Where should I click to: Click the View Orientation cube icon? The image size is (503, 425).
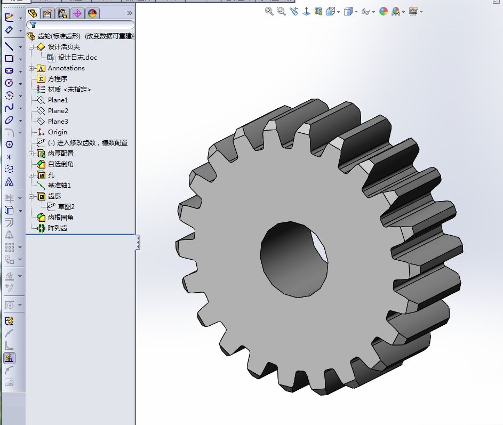[x=330, y=12]
